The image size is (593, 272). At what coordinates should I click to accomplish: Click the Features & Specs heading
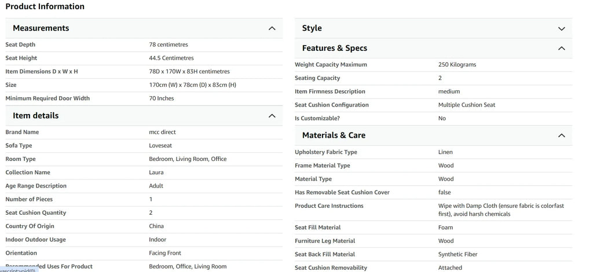click(x=335, y=49)
